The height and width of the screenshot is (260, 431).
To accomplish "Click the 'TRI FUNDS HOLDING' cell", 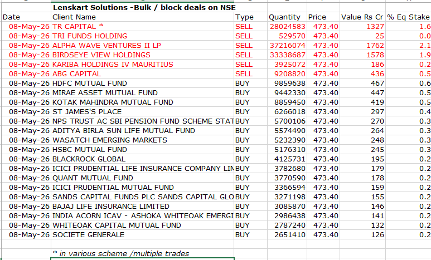I will 142,36.
